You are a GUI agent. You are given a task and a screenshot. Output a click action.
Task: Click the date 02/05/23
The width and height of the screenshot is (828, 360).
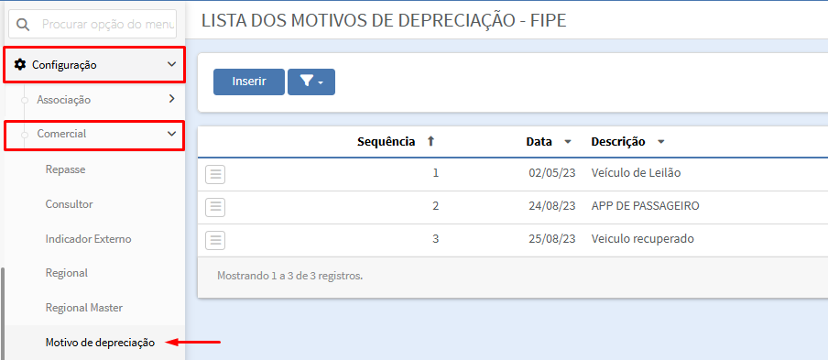551,172
